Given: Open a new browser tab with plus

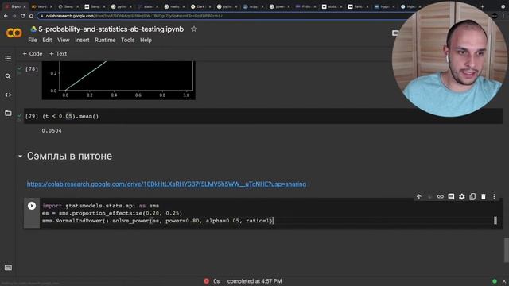Looking at the screenshot, I should (482, 6).
